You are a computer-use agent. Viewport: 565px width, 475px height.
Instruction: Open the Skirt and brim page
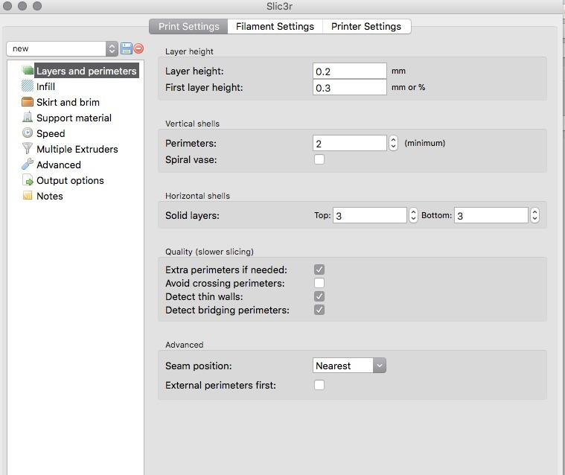tap(68, 102)
